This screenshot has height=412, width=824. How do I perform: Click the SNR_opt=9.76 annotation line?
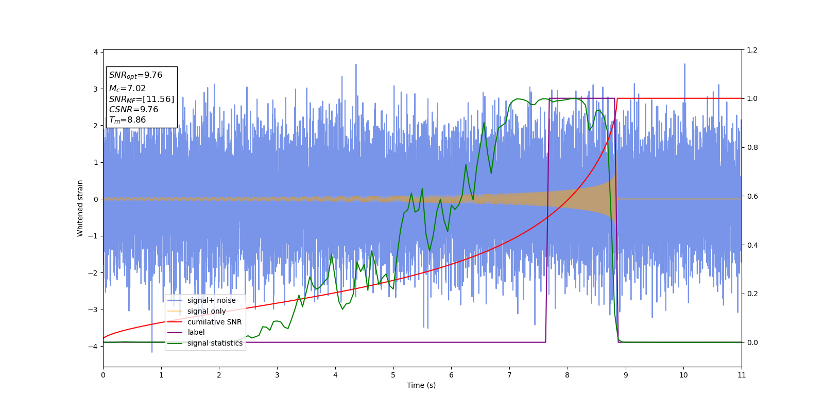click(x=135, y=75)
